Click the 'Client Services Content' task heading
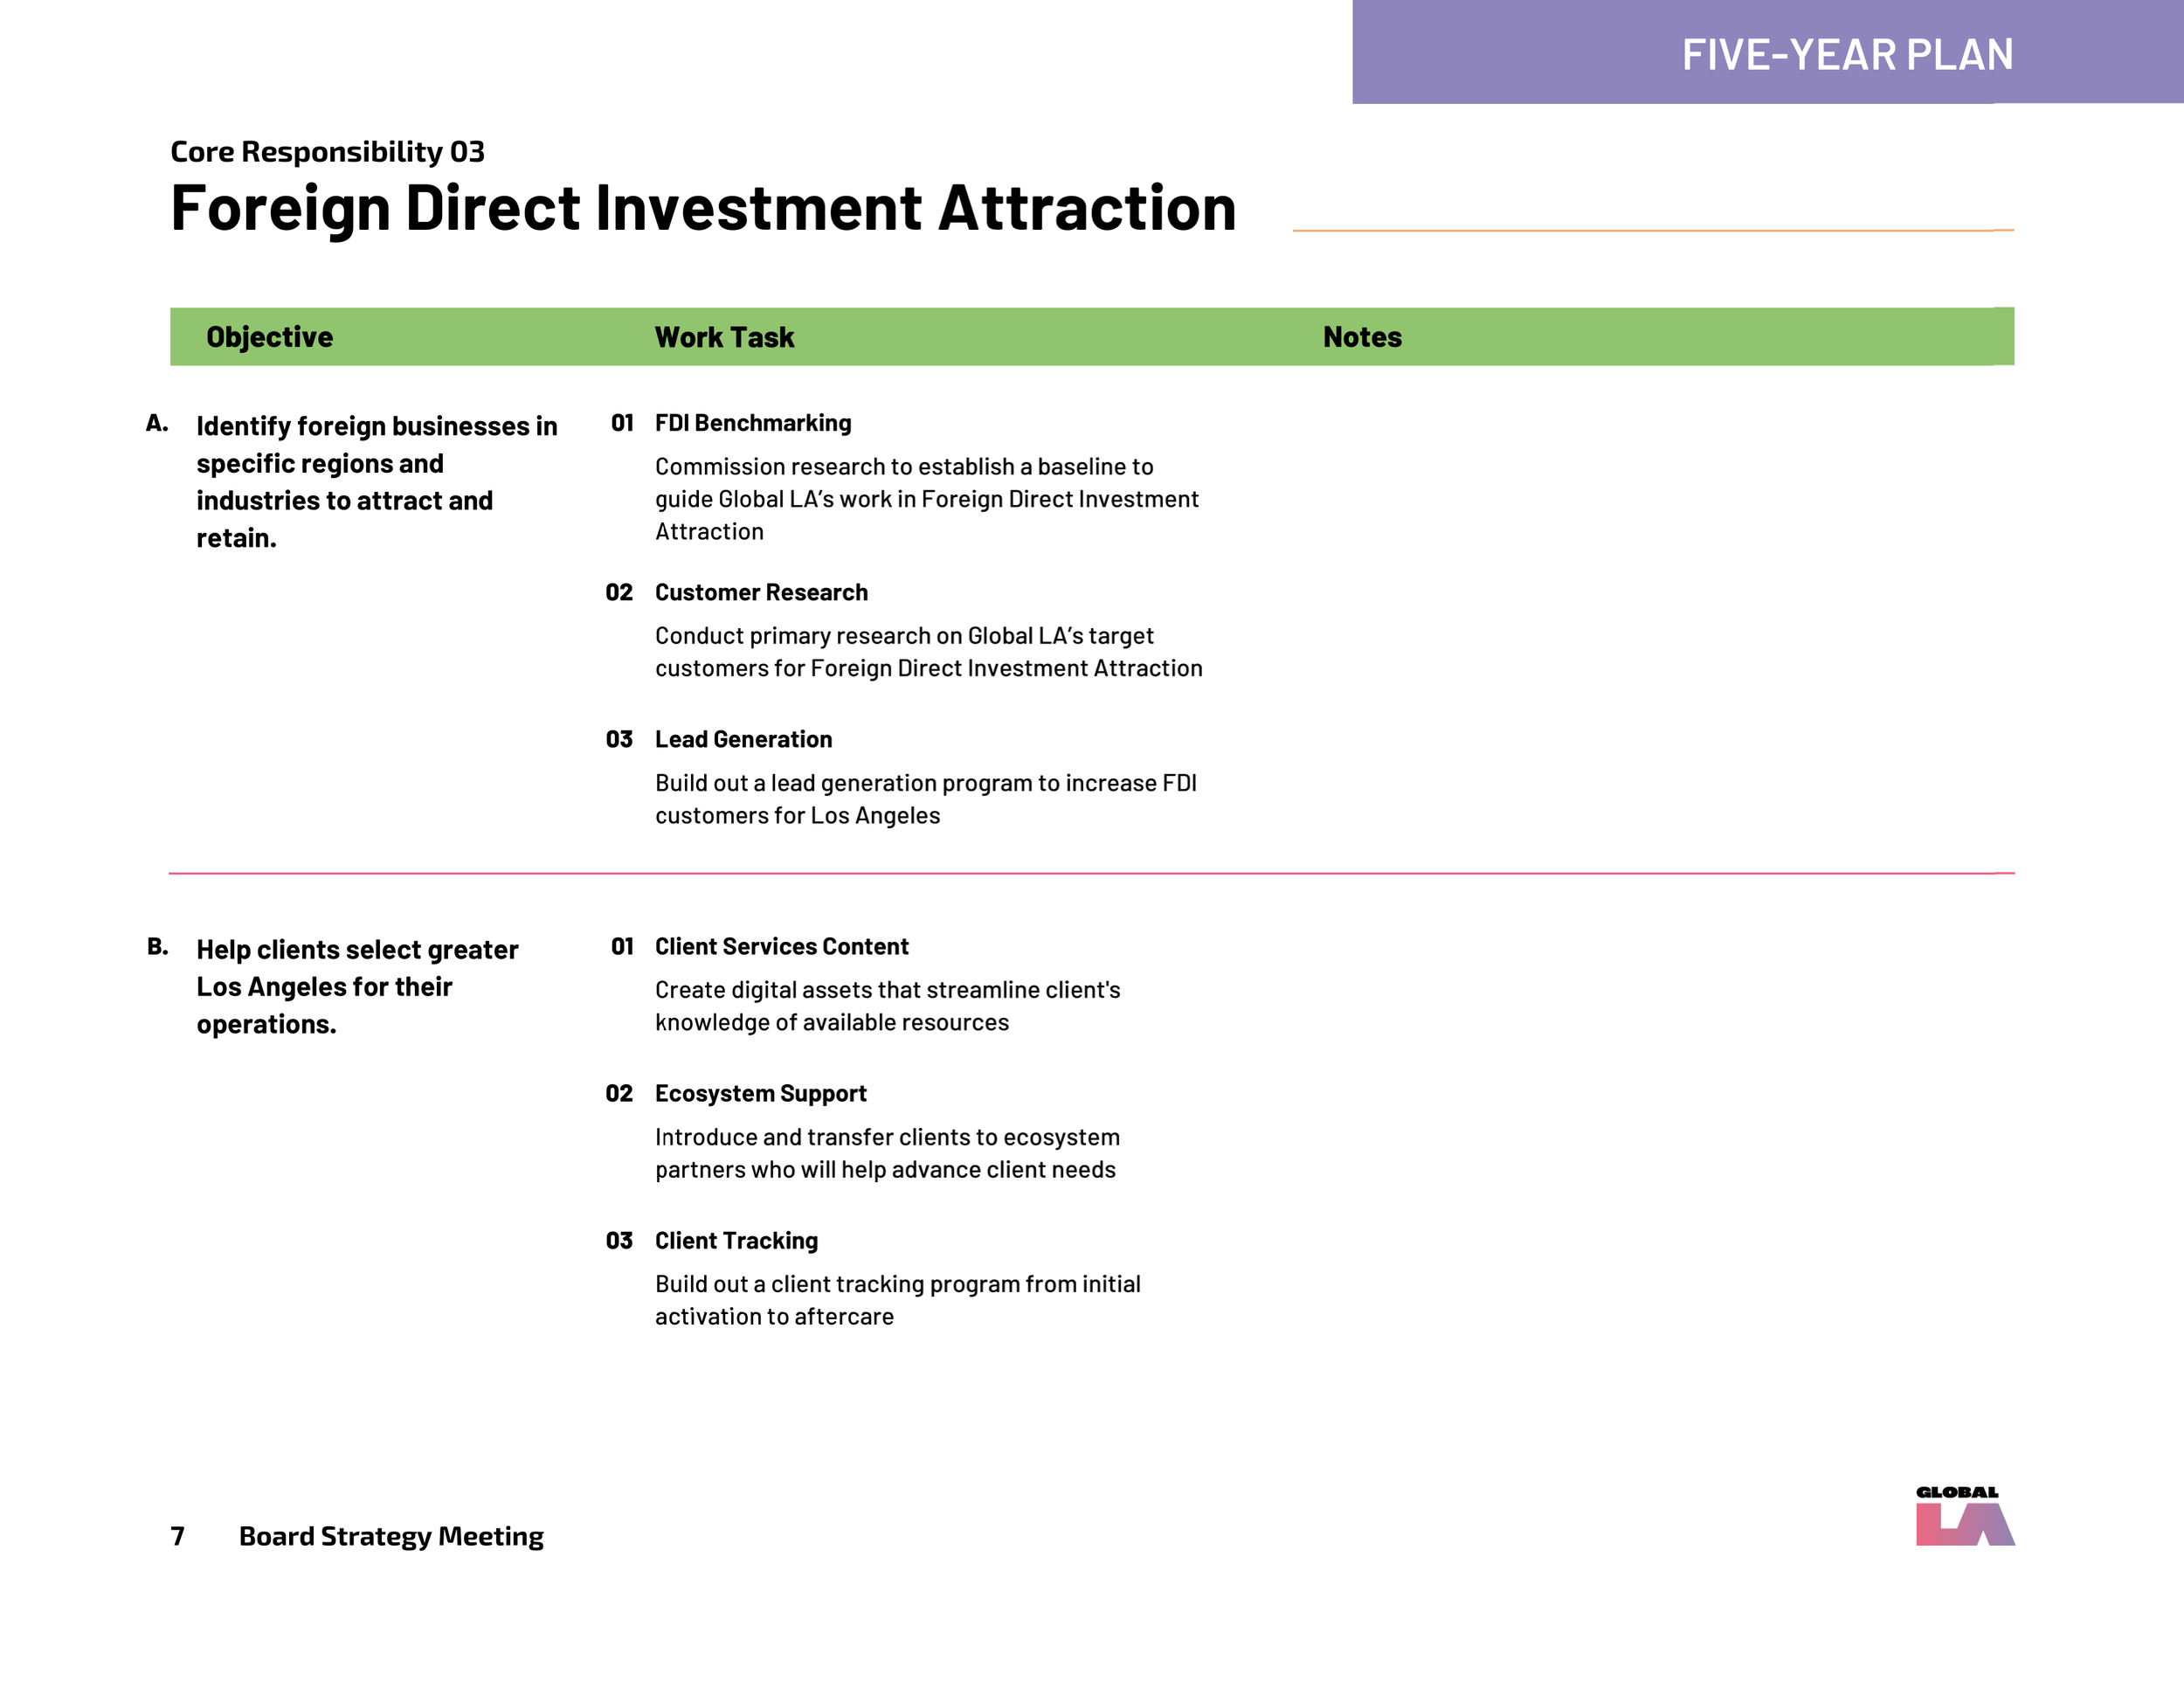 tap(781, 946)
